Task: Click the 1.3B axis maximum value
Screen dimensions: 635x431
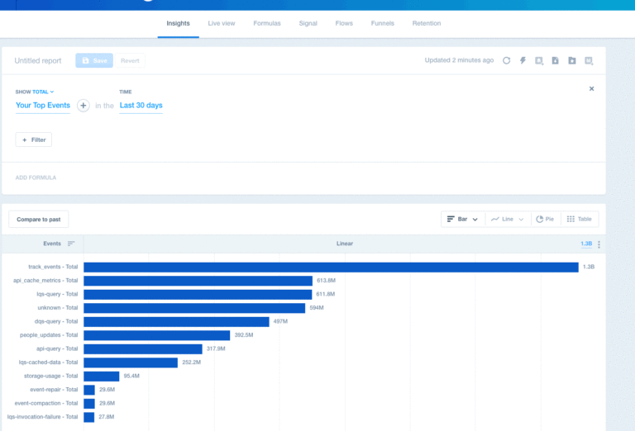Action: click(x=586, y=244)
